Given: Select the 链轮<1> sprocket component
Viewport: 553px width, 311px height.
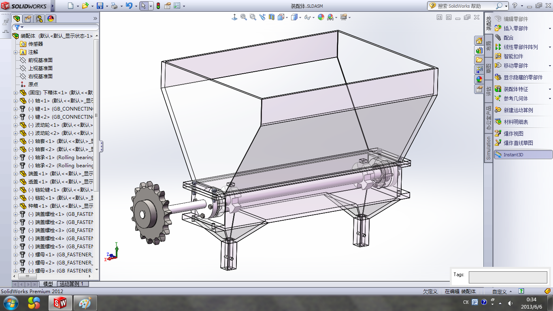Looking at the screenshot, I should [x=61, y=198].
